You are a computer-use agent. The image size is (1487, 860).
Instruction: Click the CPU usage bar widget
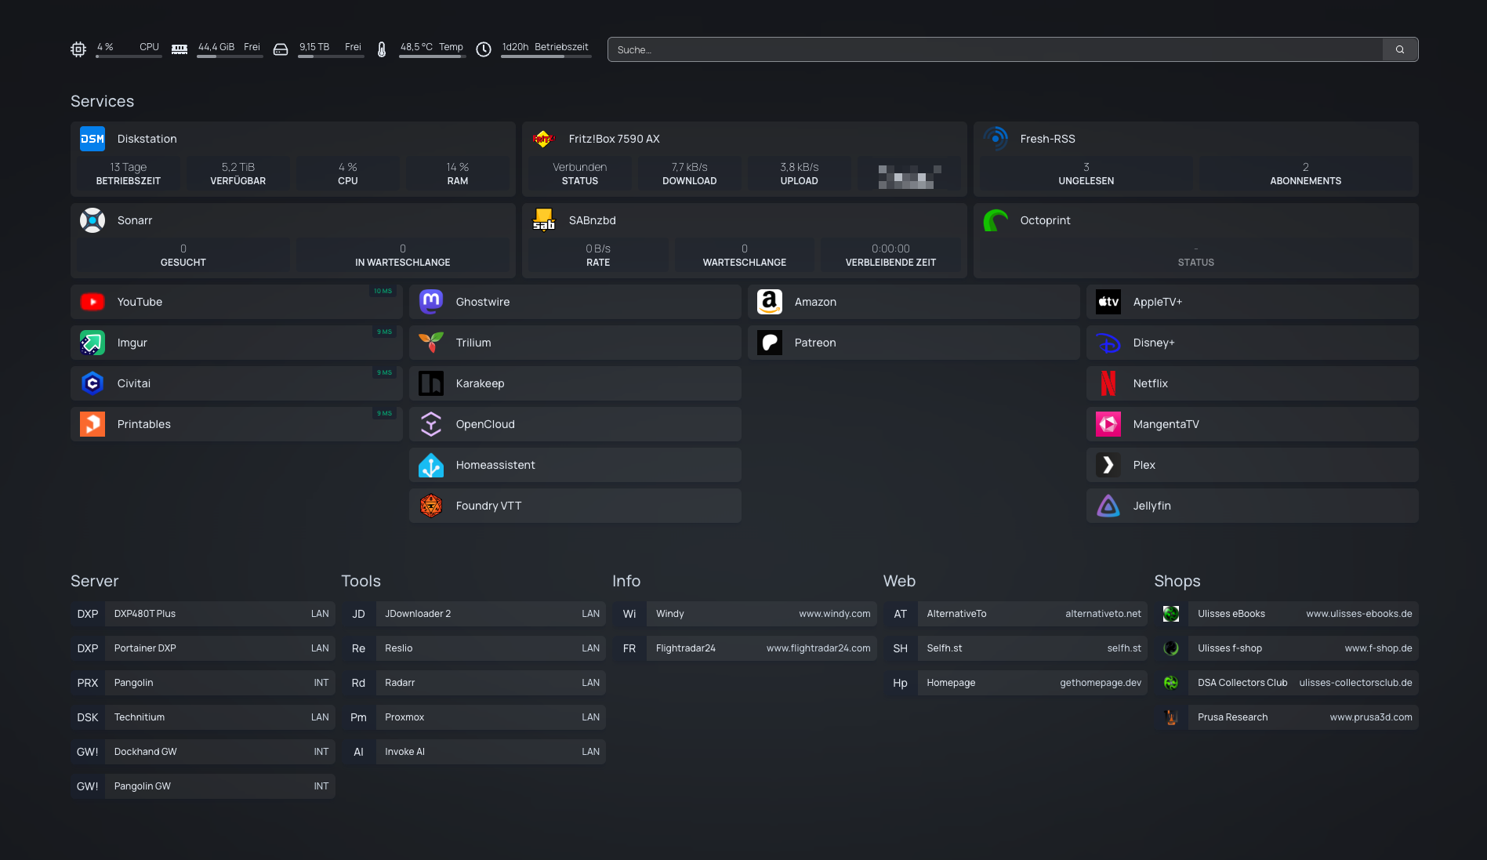click(x=116, y=49)
